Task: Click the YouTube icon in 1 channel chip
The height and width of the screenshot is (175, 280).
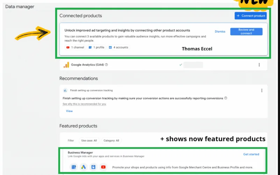Action: tap(68, 47)
